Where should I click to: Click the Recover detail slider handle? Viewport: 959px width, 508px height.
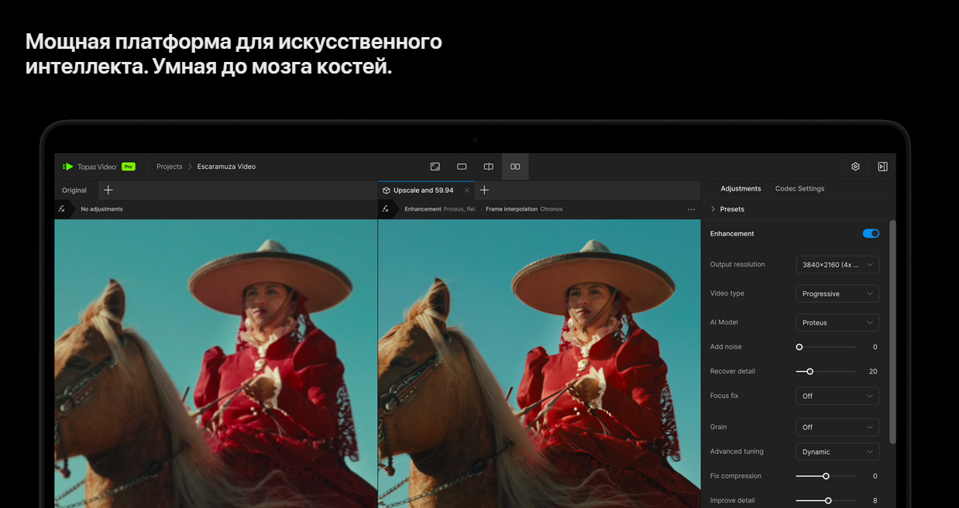(x=810, y=372)
